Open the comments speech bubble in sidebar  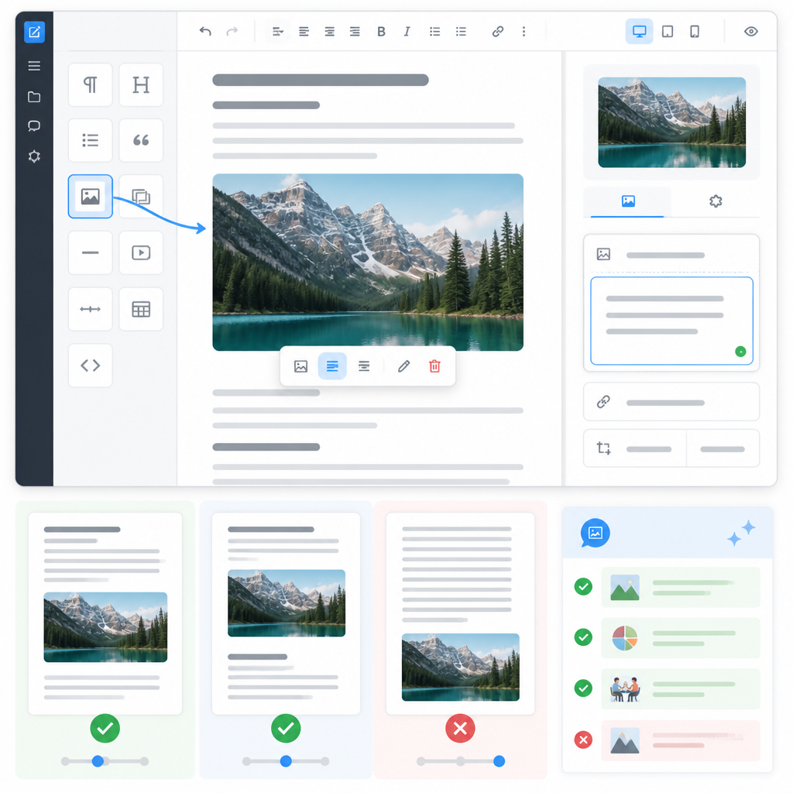pyautogui.click(x=34, y=126)
